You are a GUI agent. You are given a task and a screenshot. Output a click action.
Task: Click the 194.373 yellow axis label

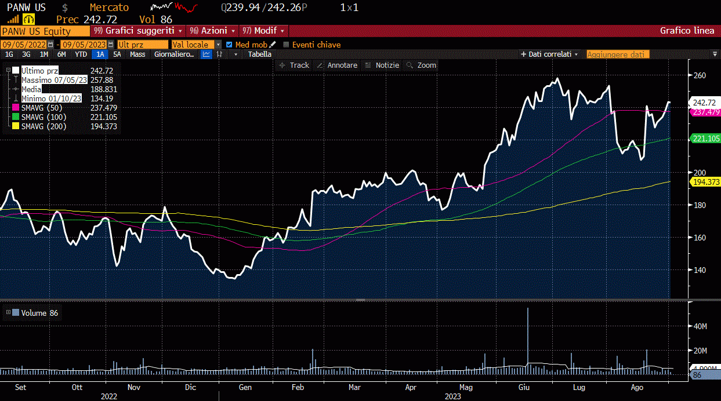pyautogui.click(x=706, y=182)
